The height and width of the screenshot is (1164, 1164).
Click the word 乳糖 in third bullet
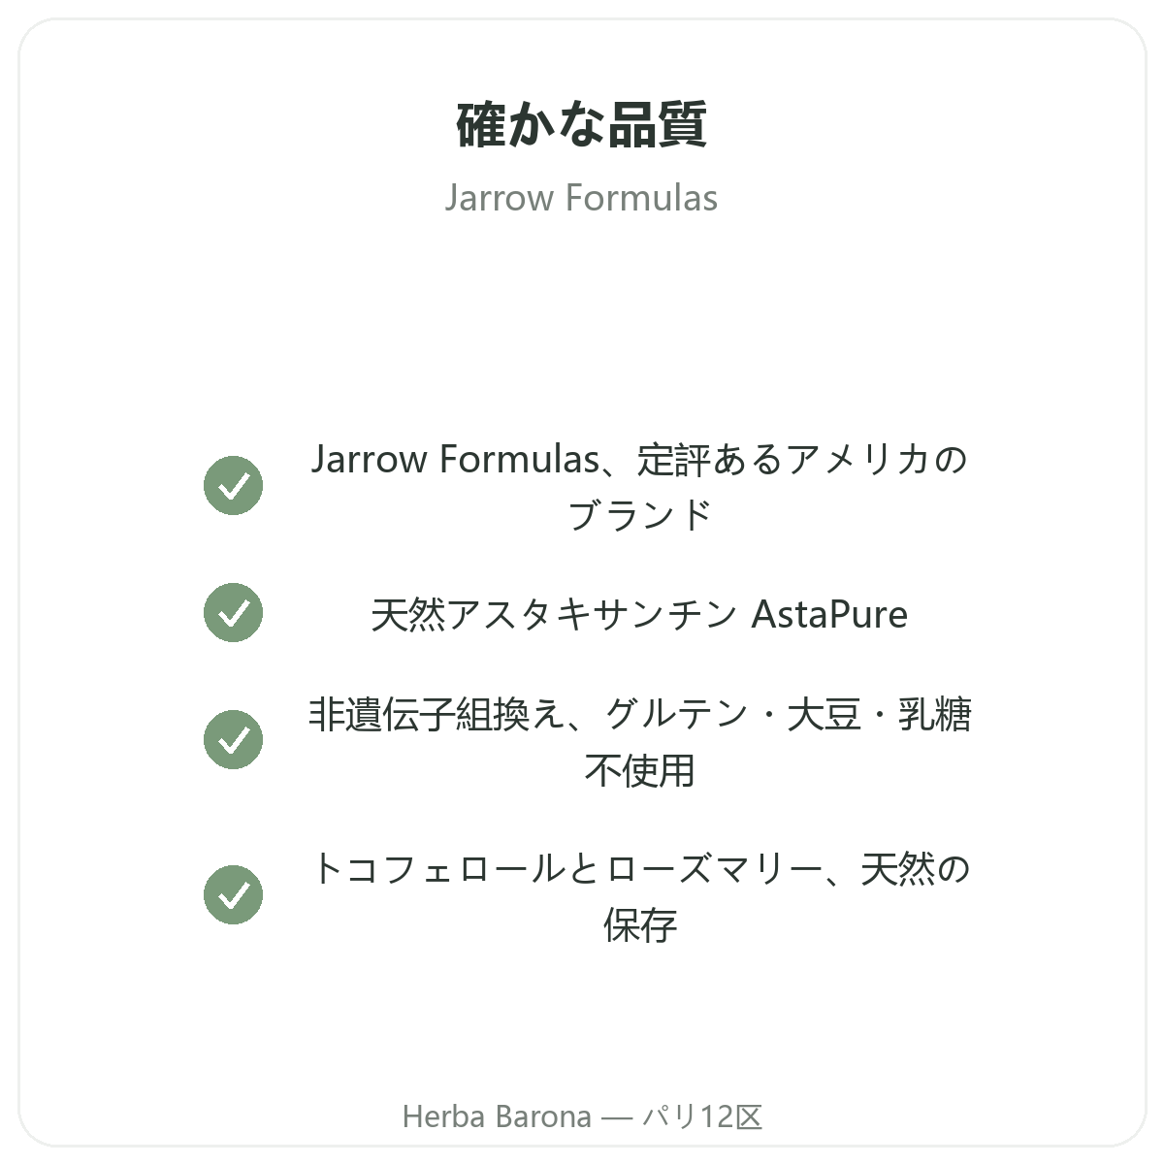tap(935, 714)
